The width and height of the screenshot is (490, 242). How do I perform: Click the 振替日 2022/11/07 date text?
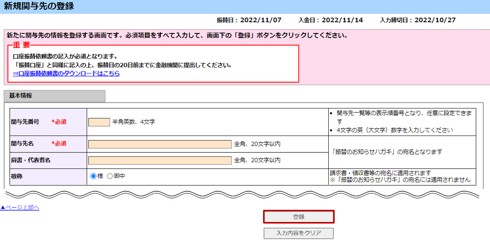[249, 20]
